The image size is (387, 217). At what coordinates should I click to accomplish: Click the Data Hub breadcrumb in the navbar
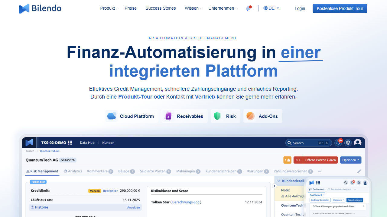(87, 143)
